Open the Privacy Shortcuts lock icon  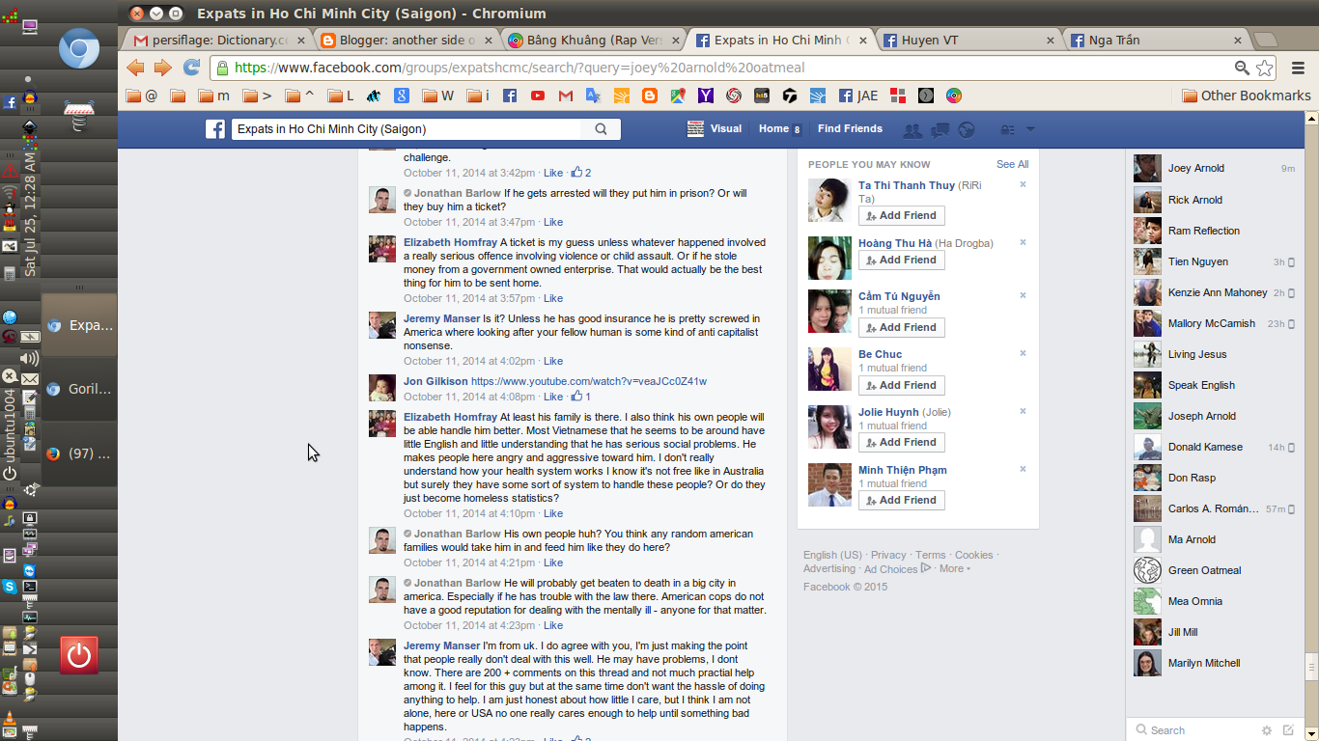pos(1007,129)
